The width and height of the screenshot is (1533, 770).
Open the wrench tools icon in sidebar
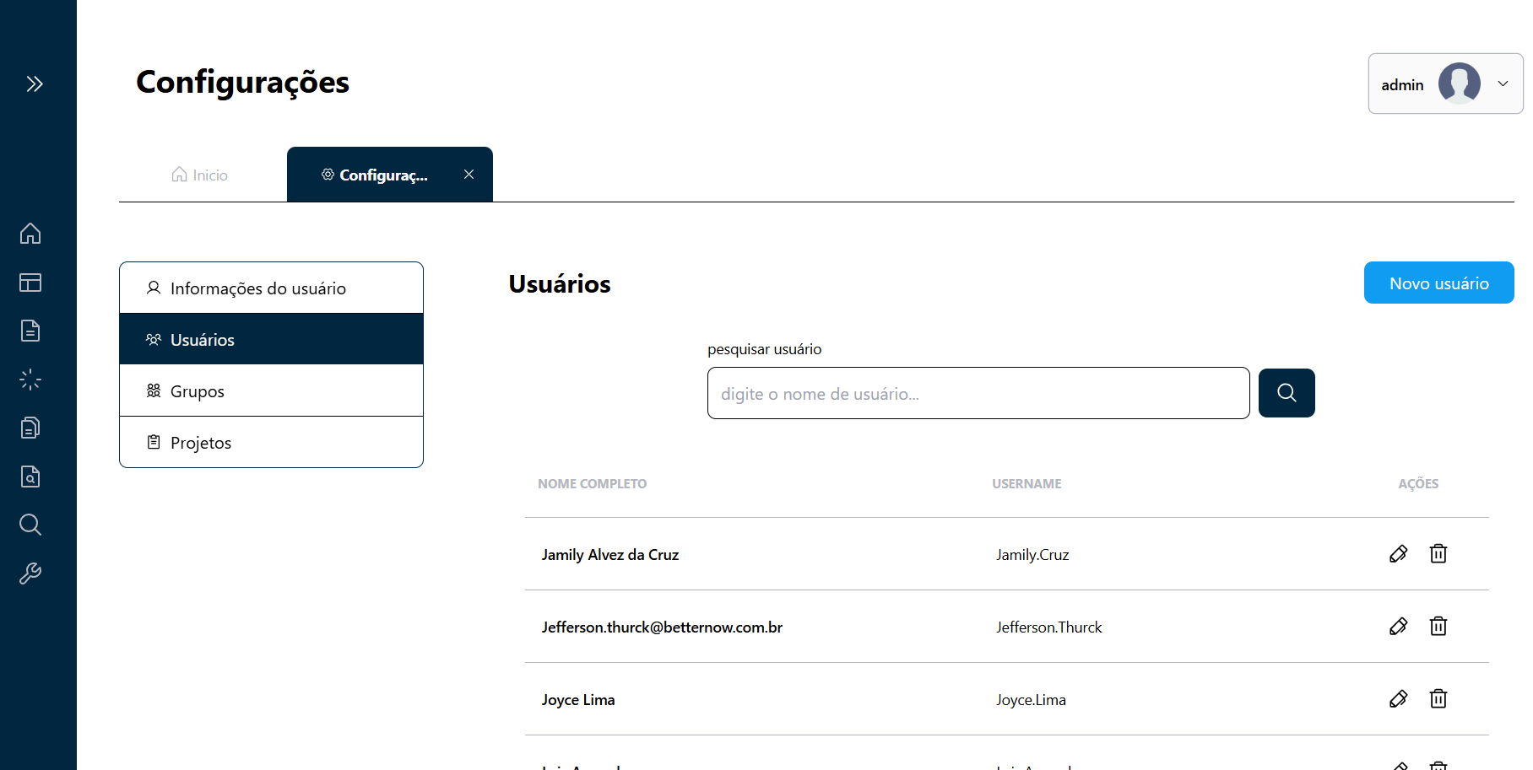[x=30, y=573]
